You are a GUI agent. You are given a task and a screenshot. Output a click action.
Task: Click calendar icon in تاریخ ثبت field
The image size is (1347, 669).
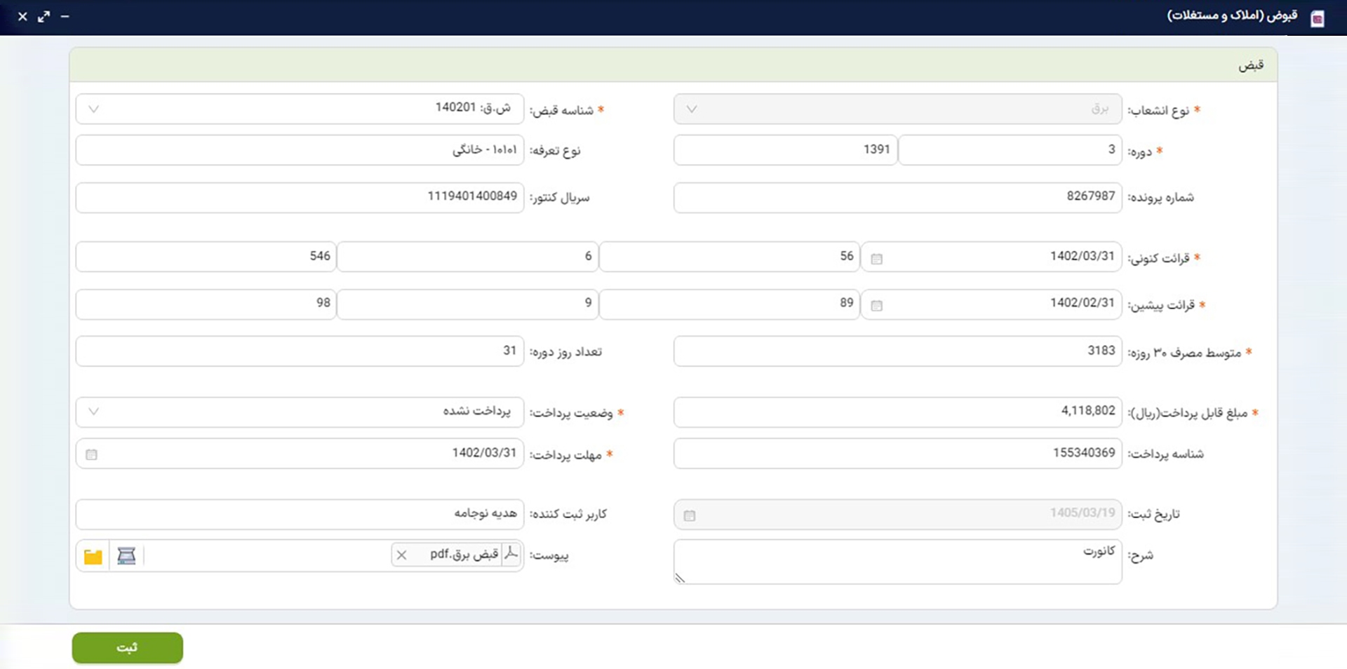[x=690, y=515]
